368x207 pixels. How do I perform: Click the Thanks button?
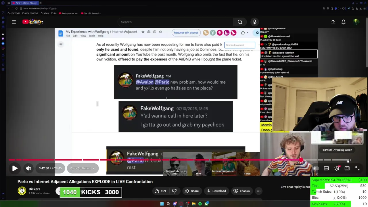(241, 191)
